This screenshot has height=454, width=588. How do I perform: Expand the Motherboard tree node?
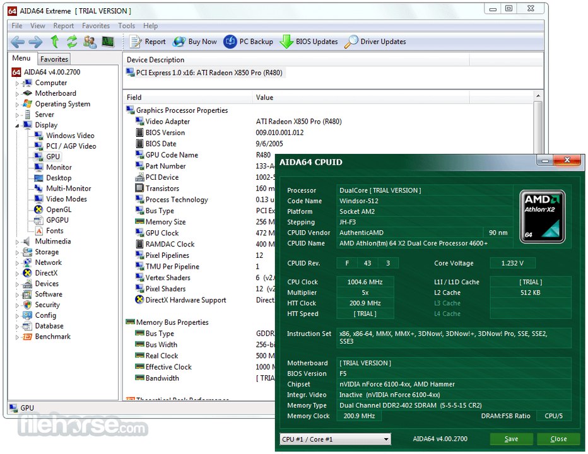click(17, 94)
